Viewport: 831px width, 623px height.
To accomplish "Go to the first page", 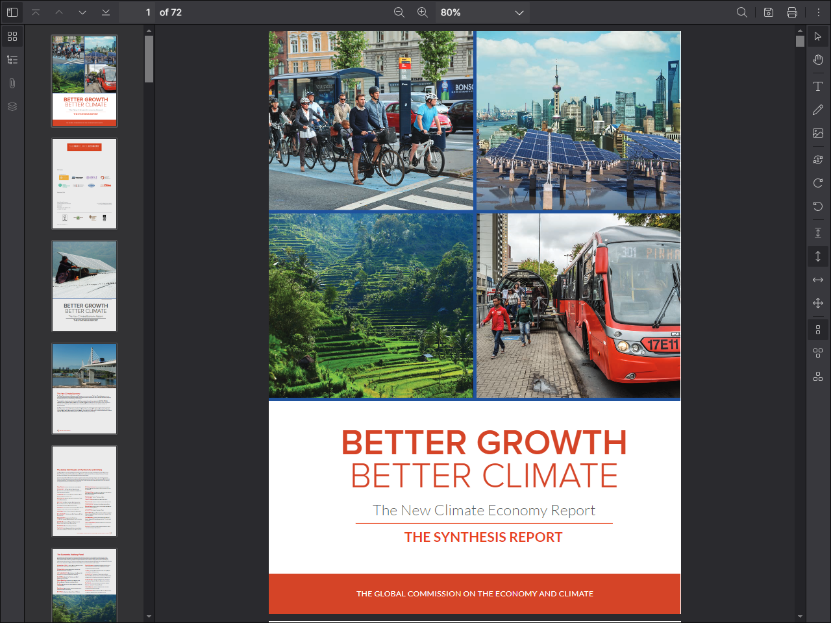I will 36,12.
